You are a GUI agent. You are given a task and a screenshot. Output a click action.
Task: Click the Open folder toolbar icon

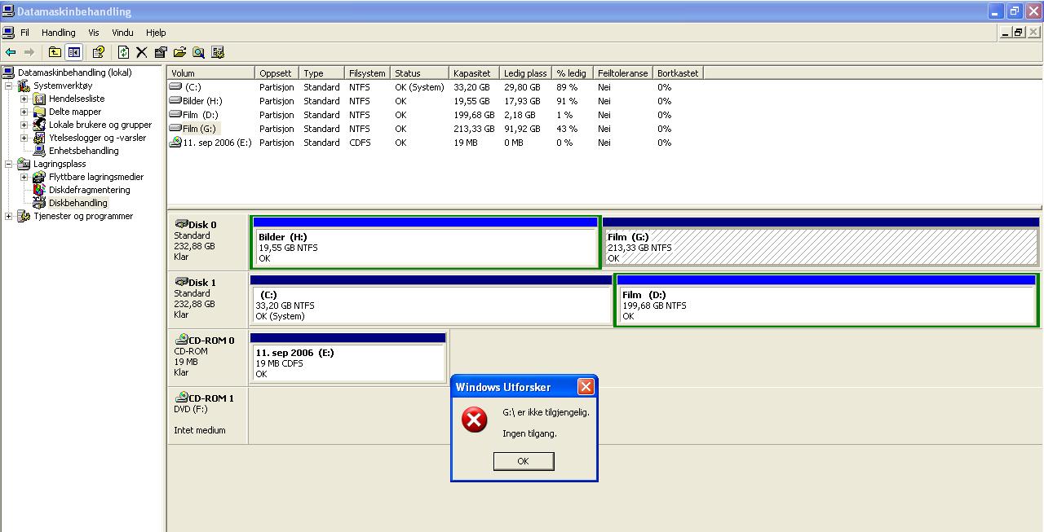[x=179, y=52]
